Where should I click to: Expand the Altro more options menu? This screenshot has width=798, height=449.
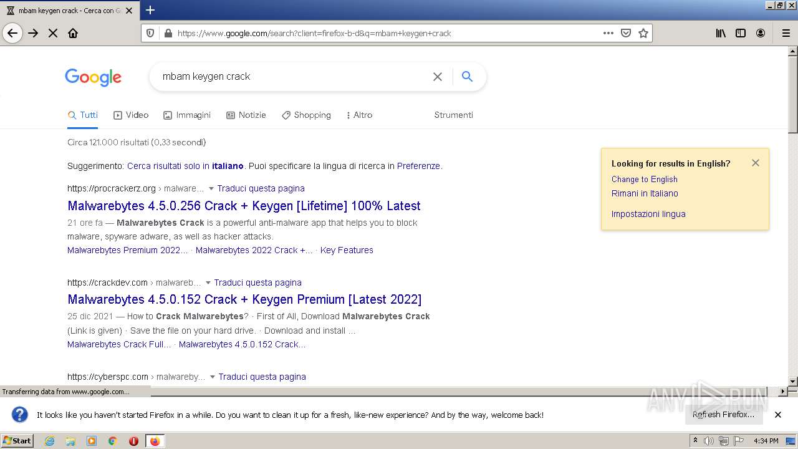coord(359,115)
